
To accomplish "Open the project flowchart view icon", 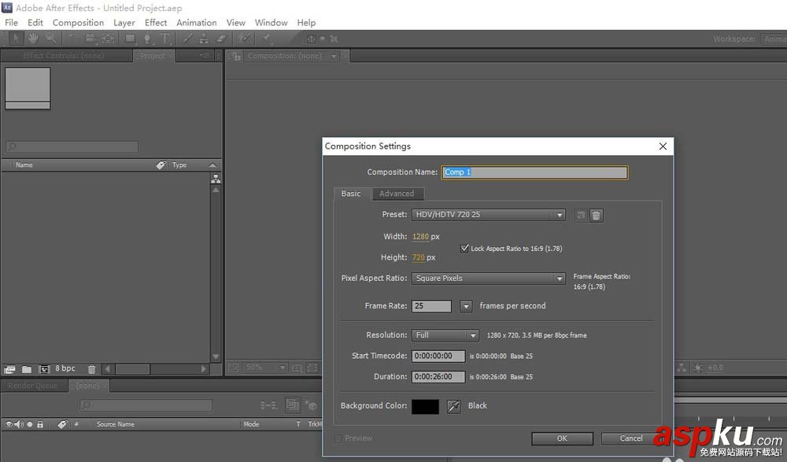I will point(216,179).
